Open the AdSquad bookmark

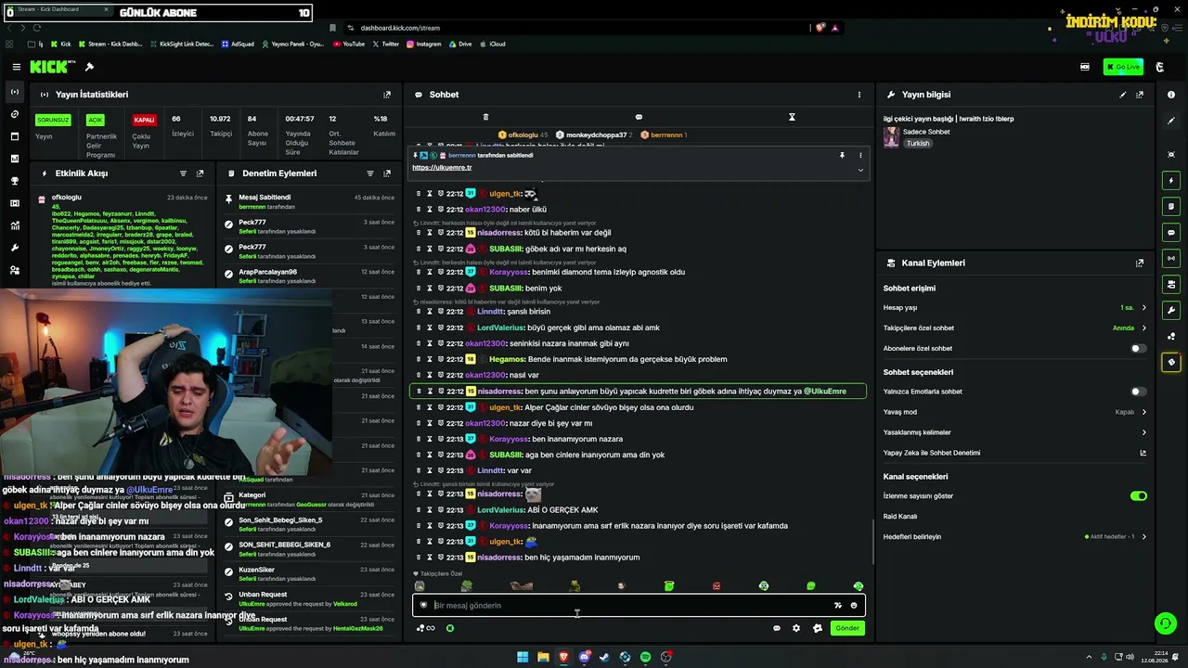238,44
